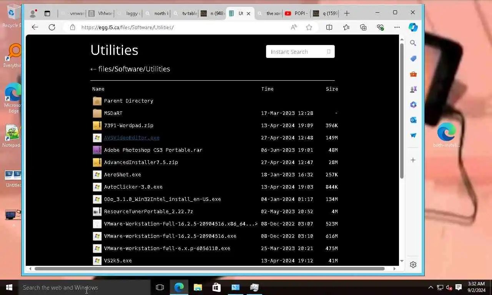Add a sidebar app plus button
Image resolution: width=492 pixels, height=295 pixels.
tap(413, 160)
